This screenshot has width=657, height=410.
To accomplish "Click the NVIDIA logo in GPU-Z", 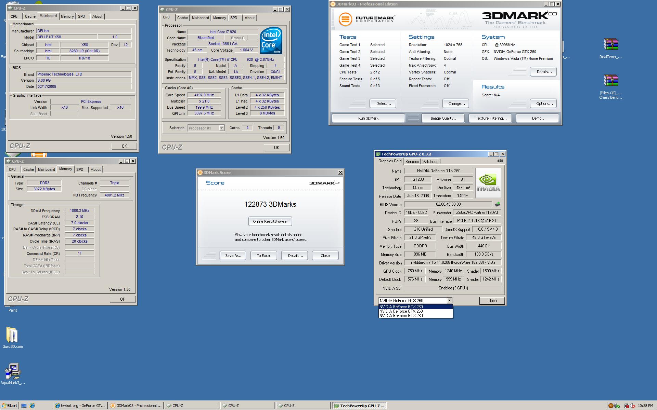I will click(x=488, y=183).
